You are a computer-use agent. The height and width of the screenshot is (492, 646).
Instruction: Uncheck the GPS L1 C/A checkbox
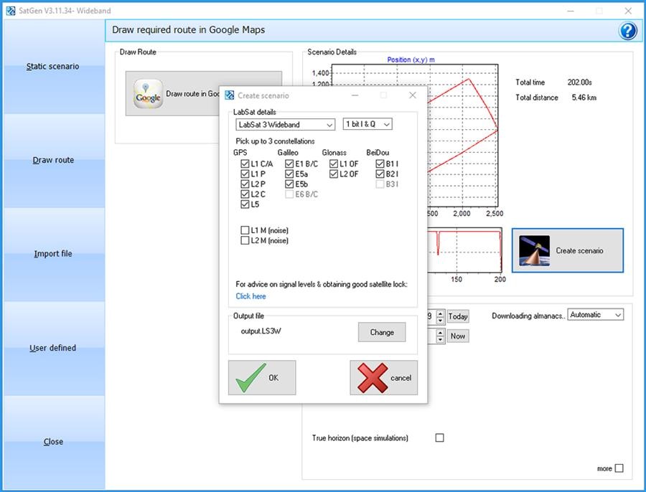[x=245, y=164]
